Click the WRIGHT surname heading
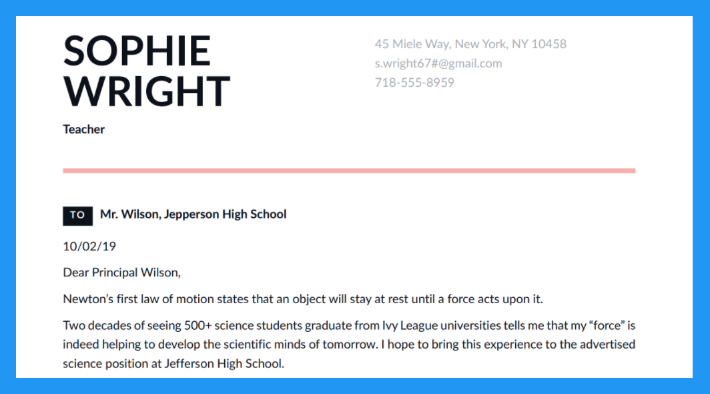The height and width of the screenshot is (394, 710). (147, 91)
